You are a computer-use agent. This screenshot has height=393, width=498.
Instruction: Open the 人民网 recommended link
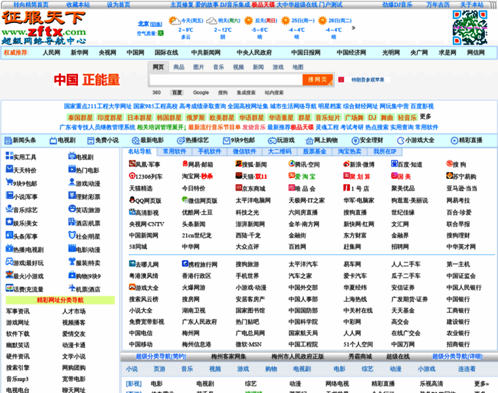pyautogui.click(x=52, y=52)
